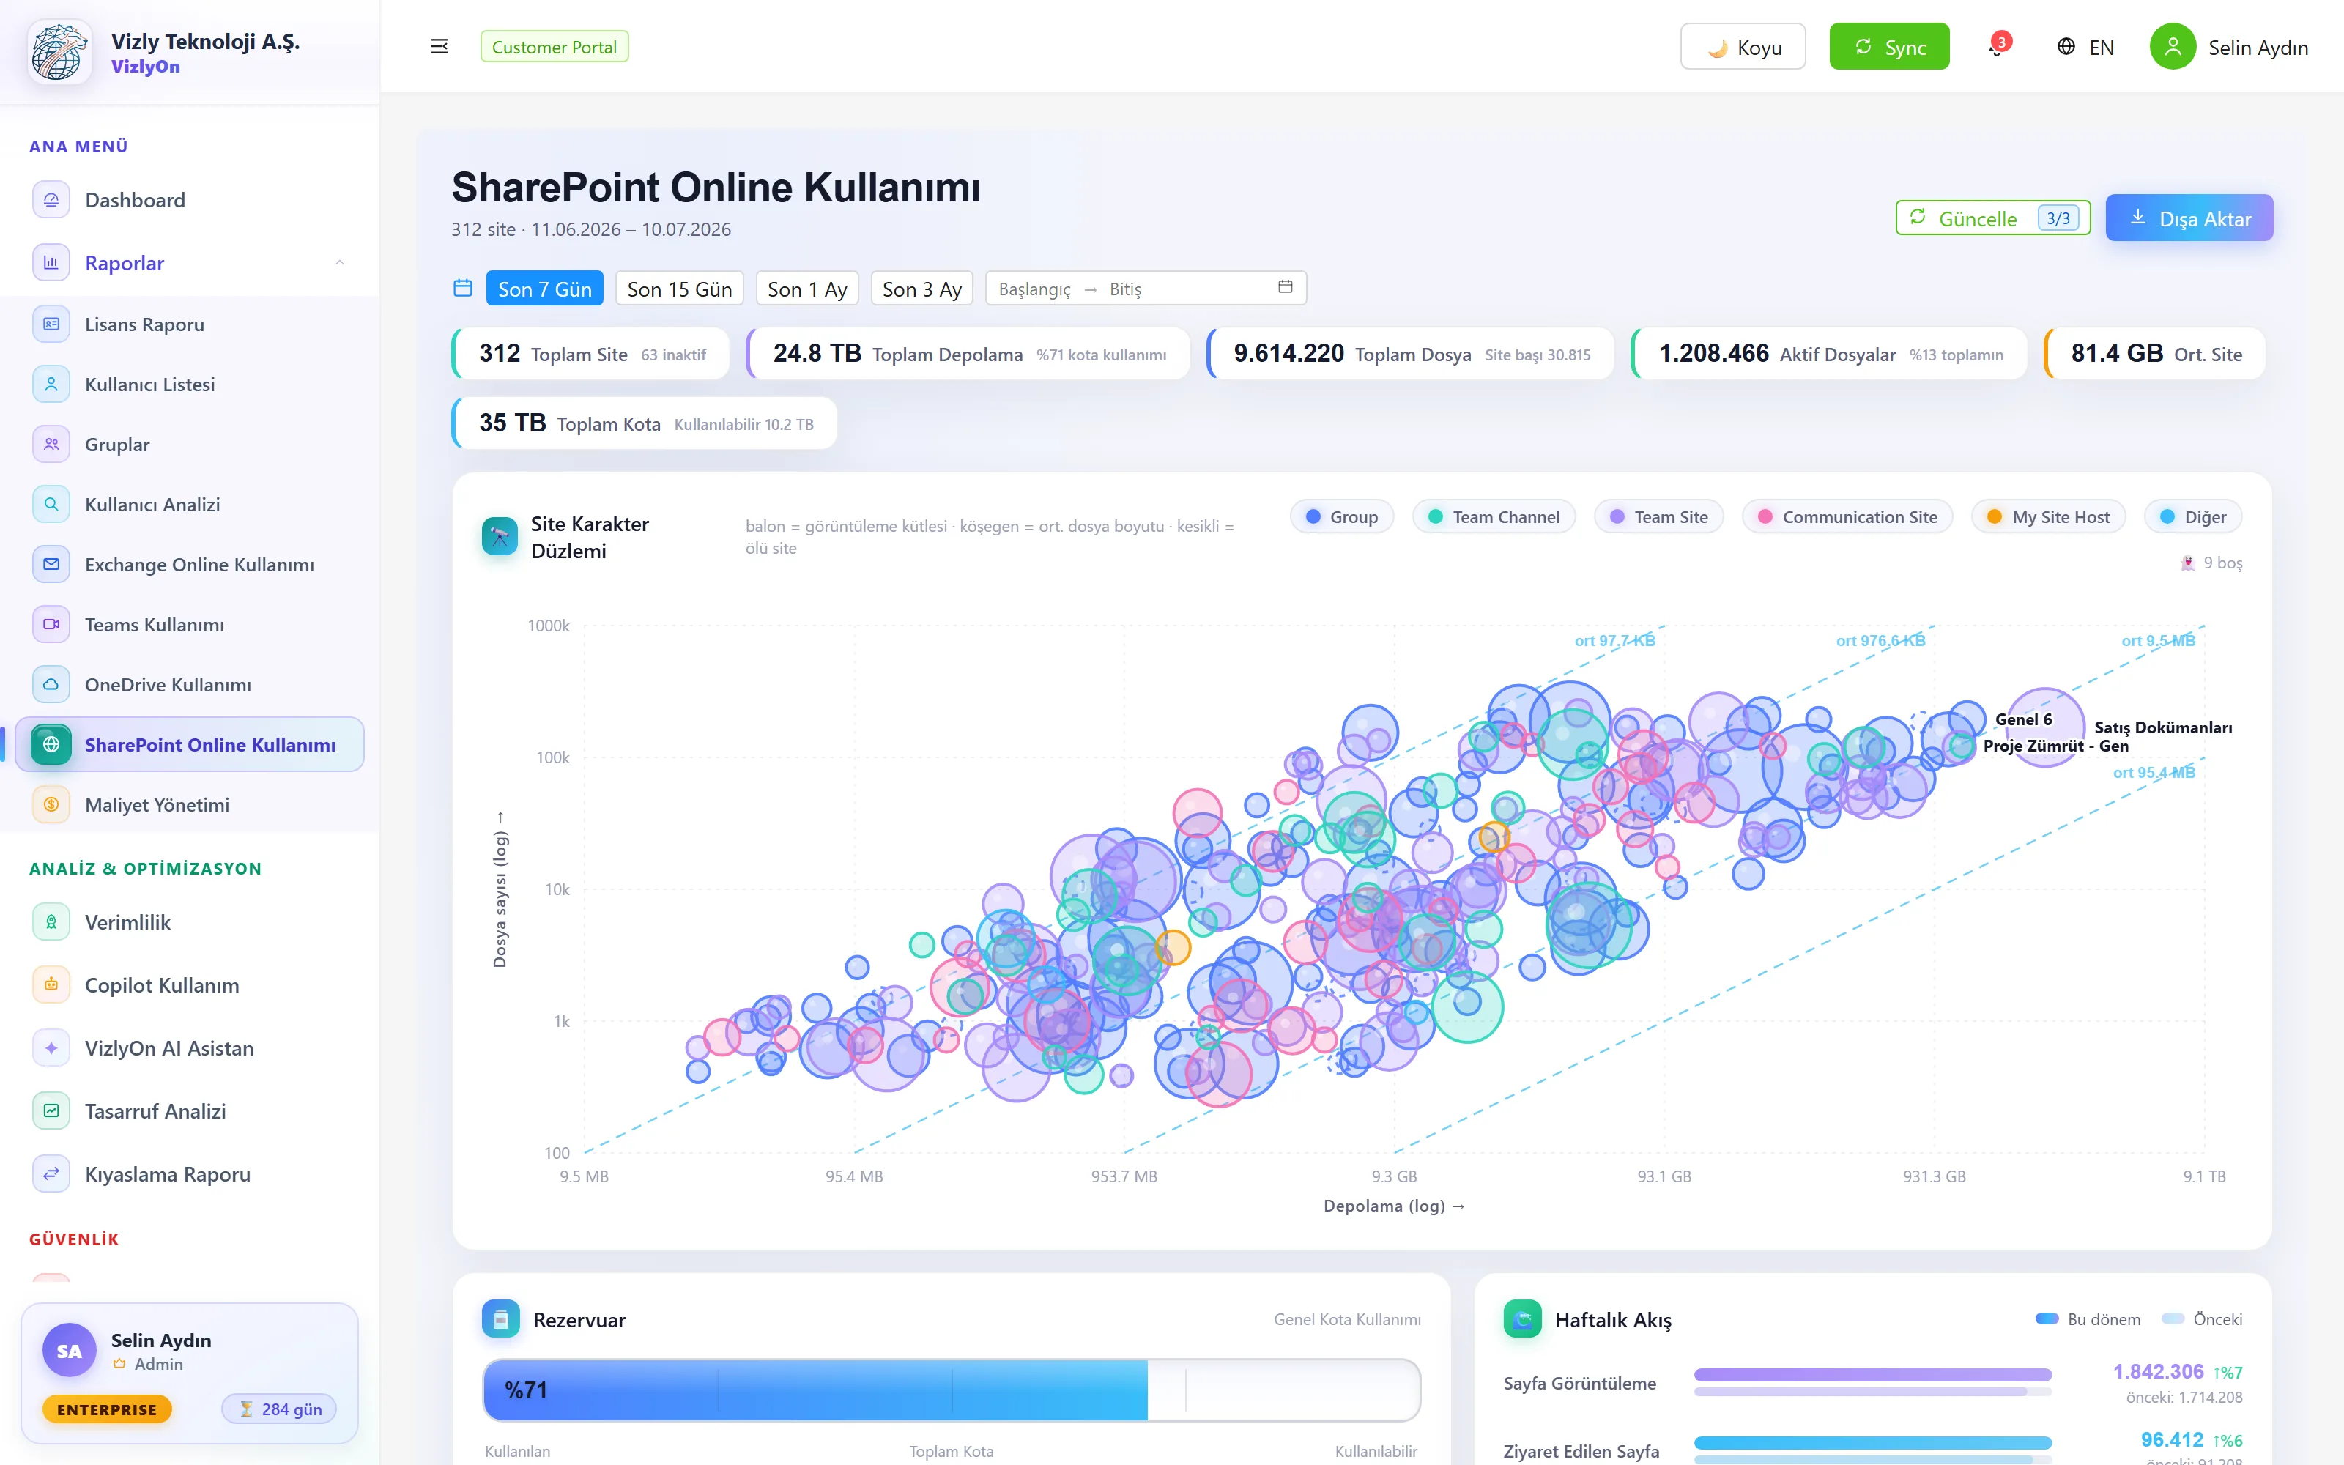Click the Ziyaret Edilen Sayfa progress bar
Viewport: 2344px width, 1465px height.
click(1872, 1443)
